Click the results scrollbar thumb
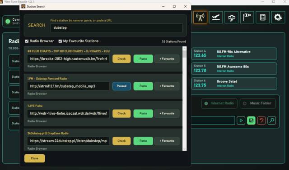This screenshot has height=170, width=289. point(185,54)
